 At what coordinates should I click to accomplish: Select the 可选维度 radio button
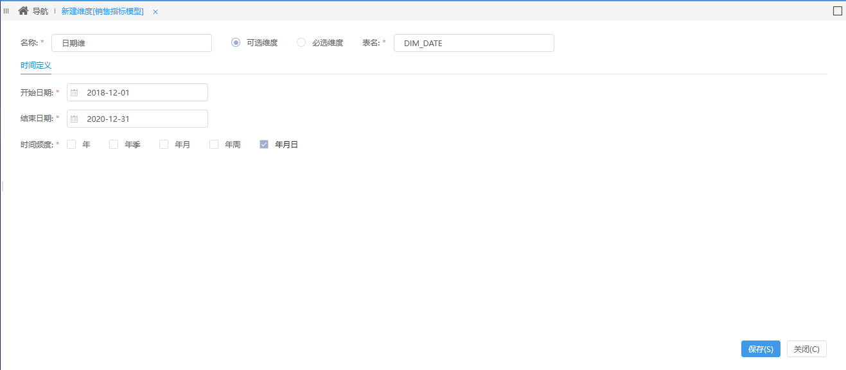tap(236, 42)
